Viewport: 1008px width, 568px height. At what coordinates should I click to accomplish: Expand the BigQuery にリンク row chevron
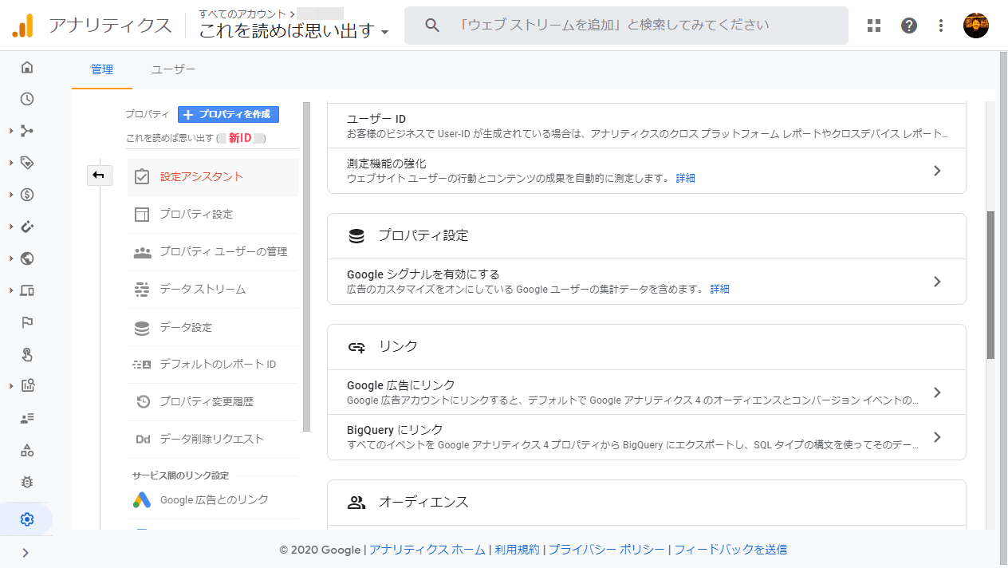937,437
